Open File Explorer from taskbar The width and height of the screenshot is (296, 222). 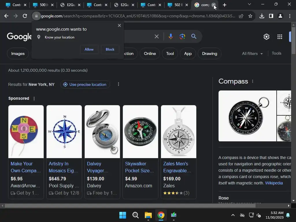click(x=148, y=215)
